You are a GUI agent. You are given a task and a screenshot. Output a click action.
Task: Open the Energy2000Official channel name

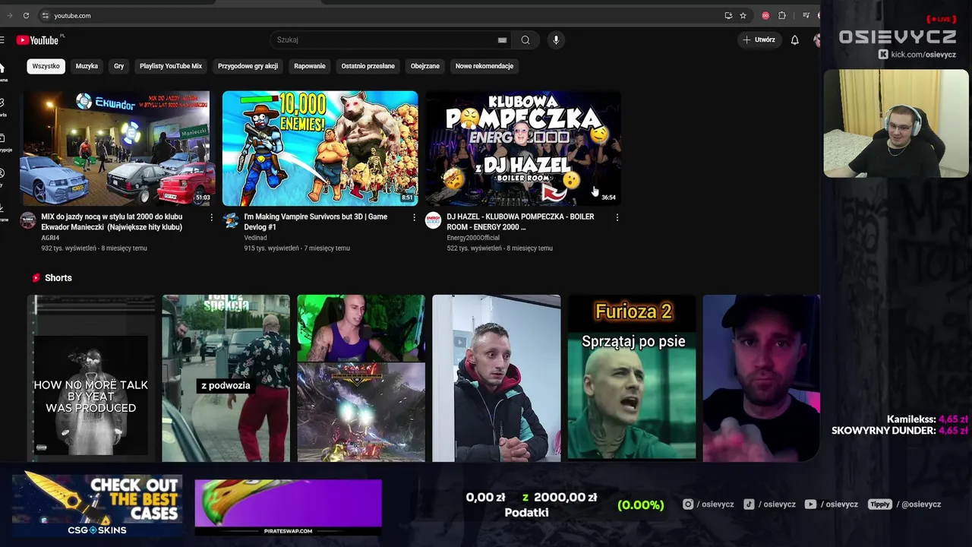pyautogui.click(x=473, y=238)
